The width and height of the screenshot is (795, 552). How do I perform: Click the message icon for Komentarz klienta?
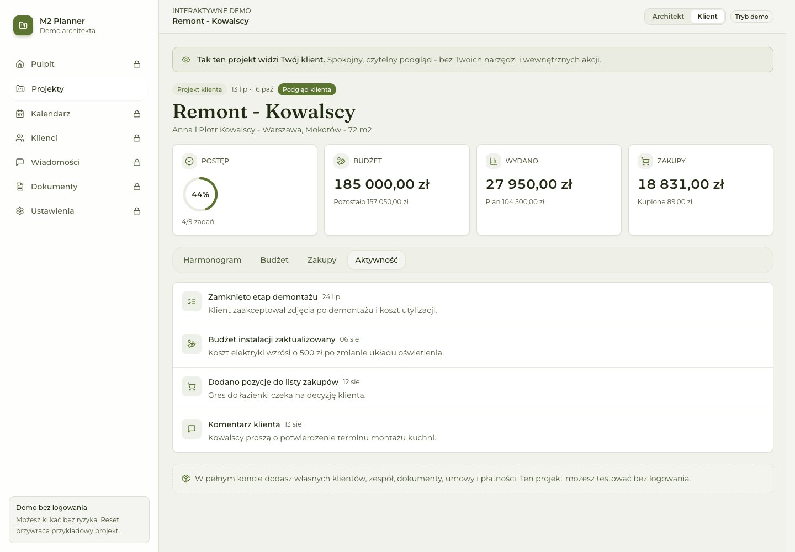tap(192, 429)
